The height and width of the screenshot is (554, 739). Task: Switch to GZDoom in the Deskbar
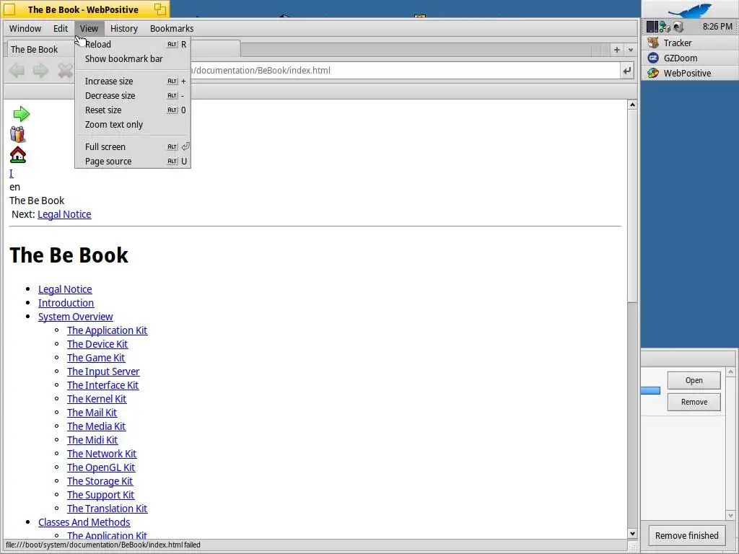click(x=690, y=58)
